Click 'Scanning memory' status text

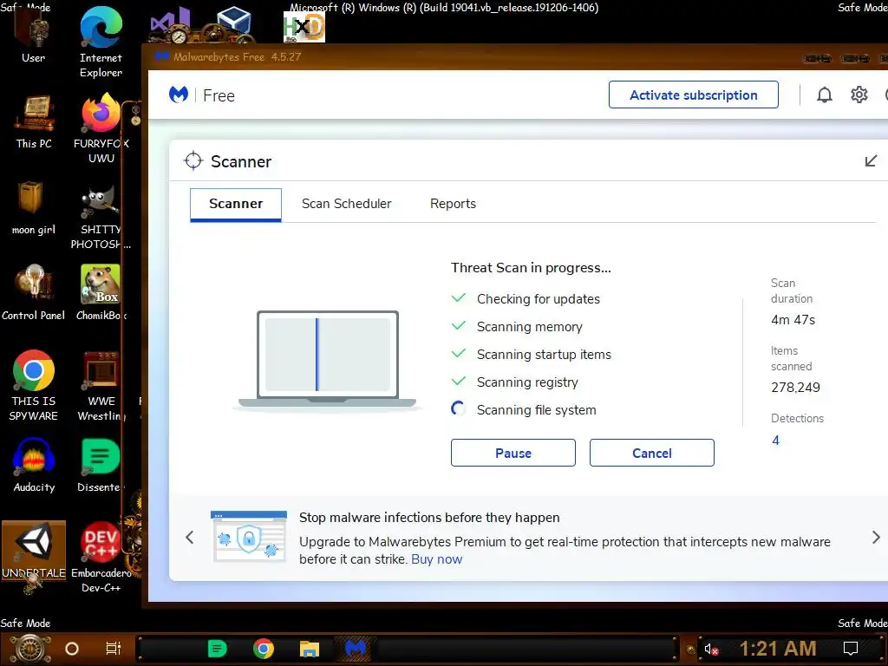tap(529, 327)
